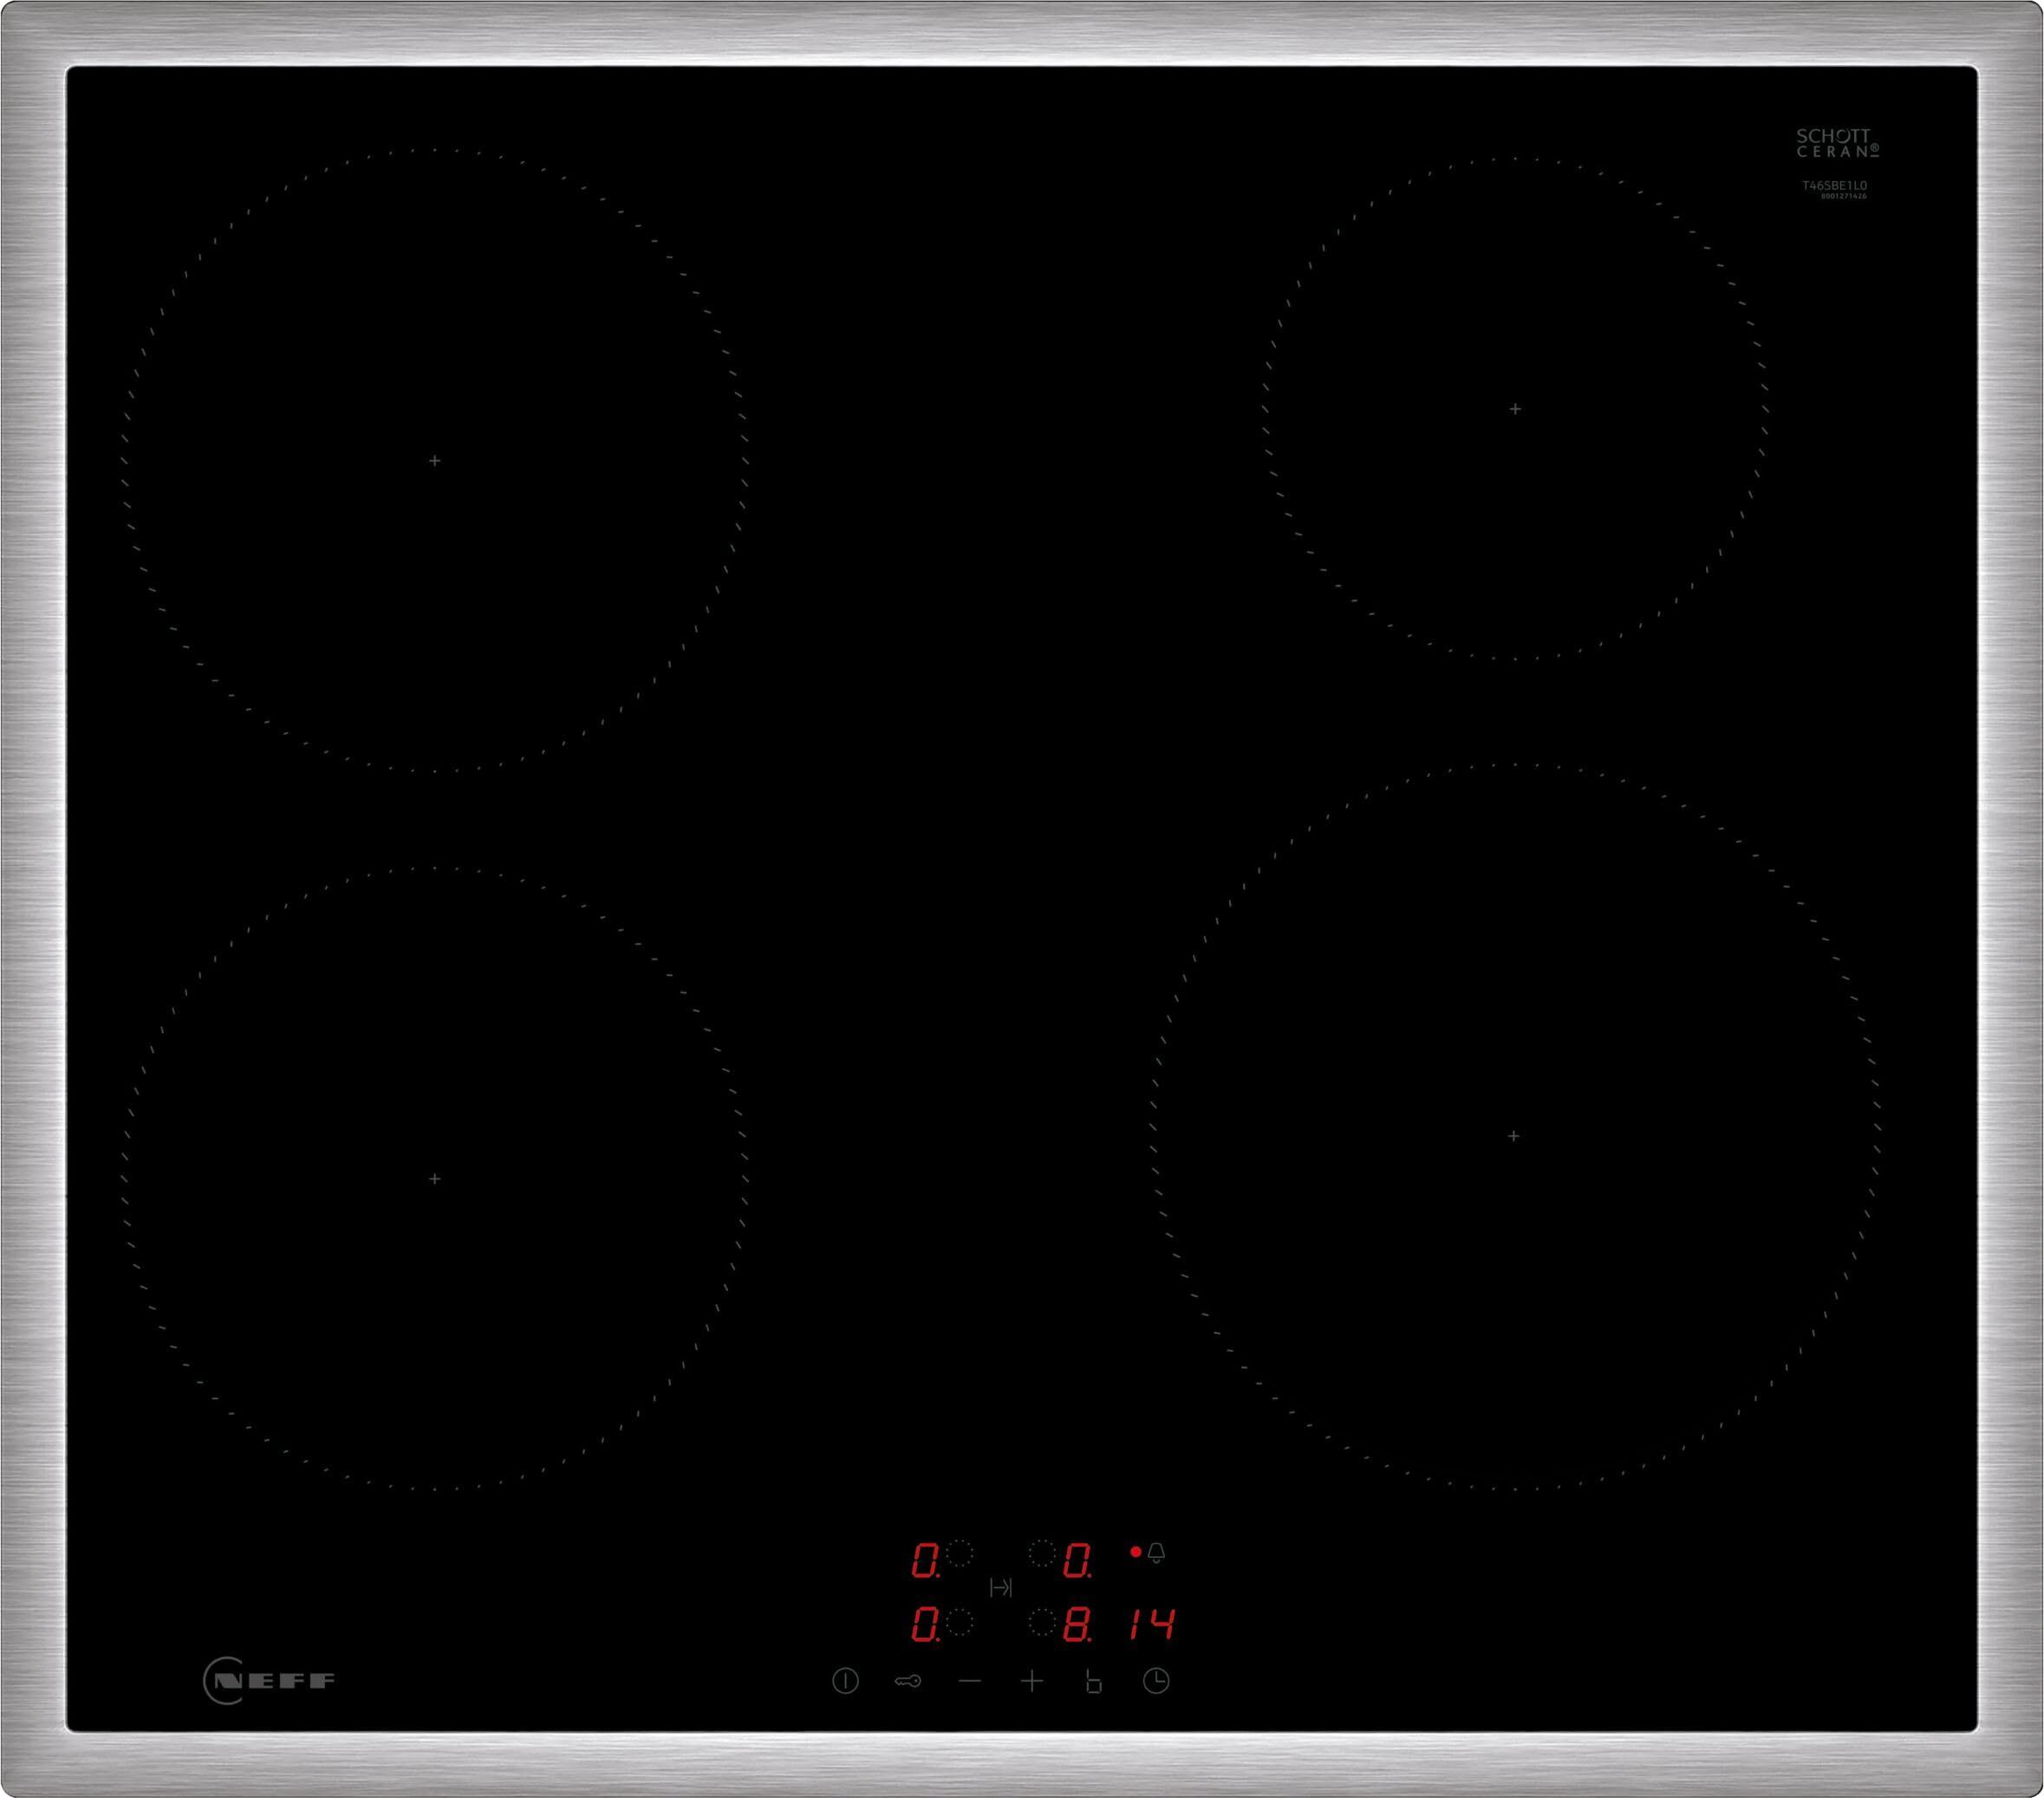2044x1798 pixels.
Task: Touch the center cross of the rear-right cooking zone
Action: [x=1515, y=408]
